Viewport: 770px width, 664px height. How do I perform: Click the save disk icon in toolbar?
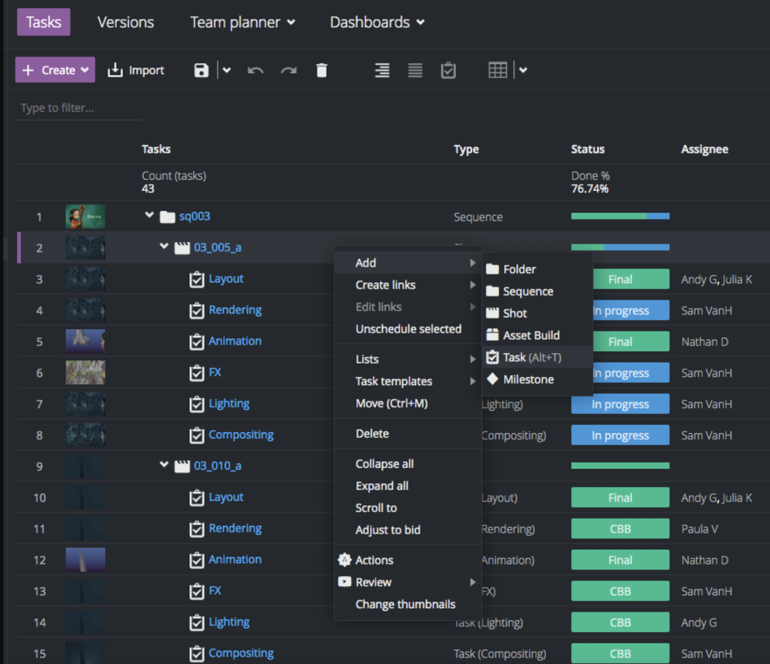(201, 70)
